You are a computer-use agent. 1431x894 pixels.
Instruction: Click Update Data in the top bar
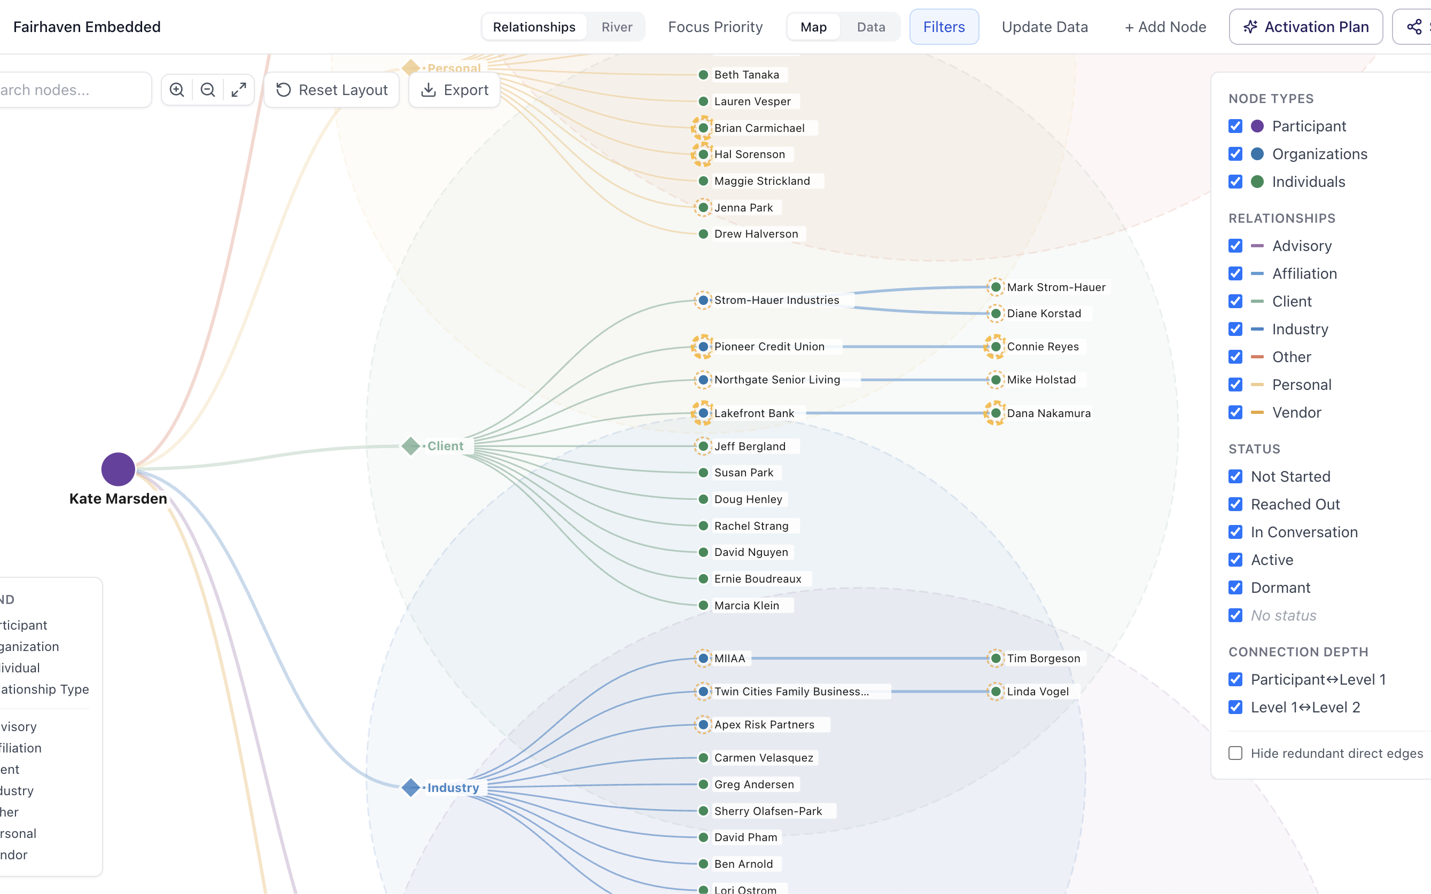pos(1045,27)
